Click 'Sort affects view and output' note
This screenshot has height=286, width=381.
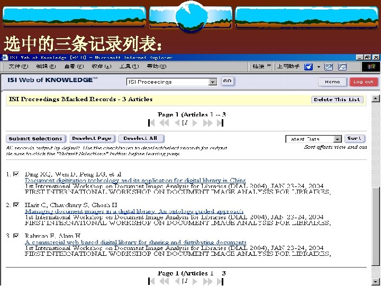pyautogui.click(x=335, y=147)
